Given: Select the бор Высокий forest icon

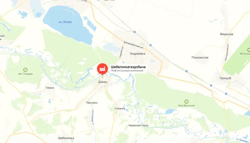Looking at the screenshot, I should point(186,101).
